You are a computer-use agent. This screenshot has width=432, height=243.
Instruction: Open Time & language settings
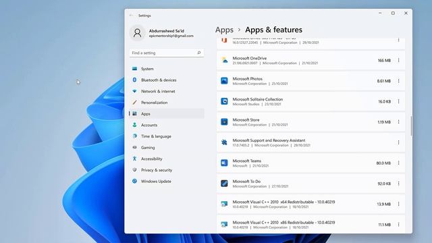pos(167,136)
